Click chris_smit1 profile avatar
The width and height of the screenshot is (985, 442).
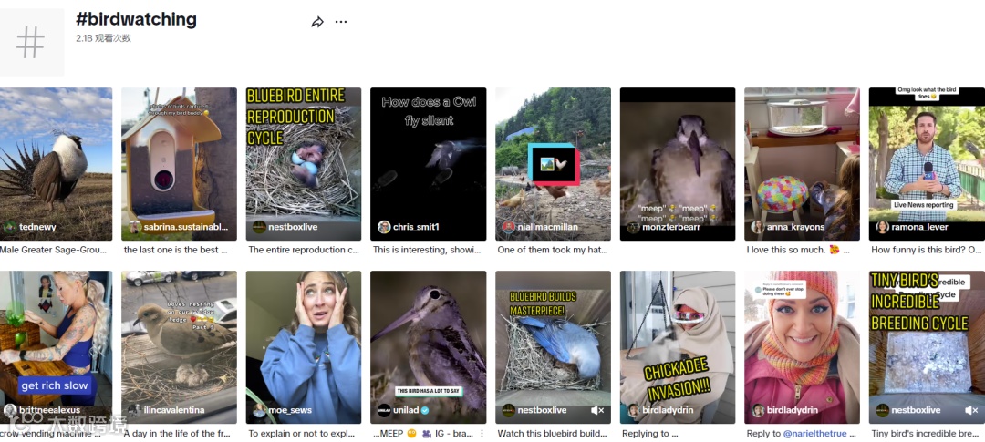(384, 227)
